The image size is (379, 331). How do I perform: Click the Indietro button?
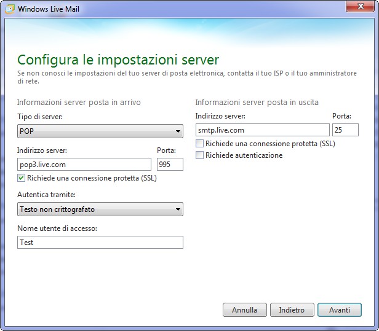click(292, 310)
